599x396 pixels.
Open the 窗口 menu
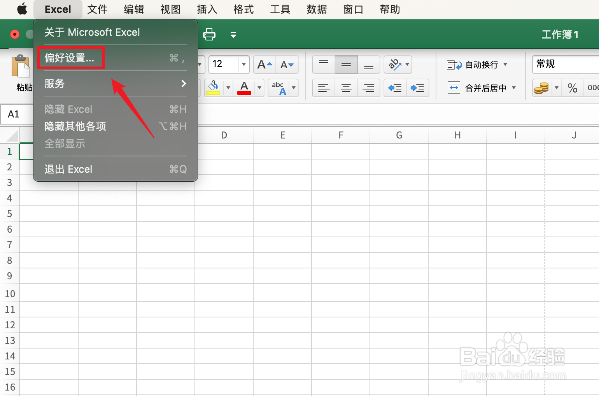(353, 9)
